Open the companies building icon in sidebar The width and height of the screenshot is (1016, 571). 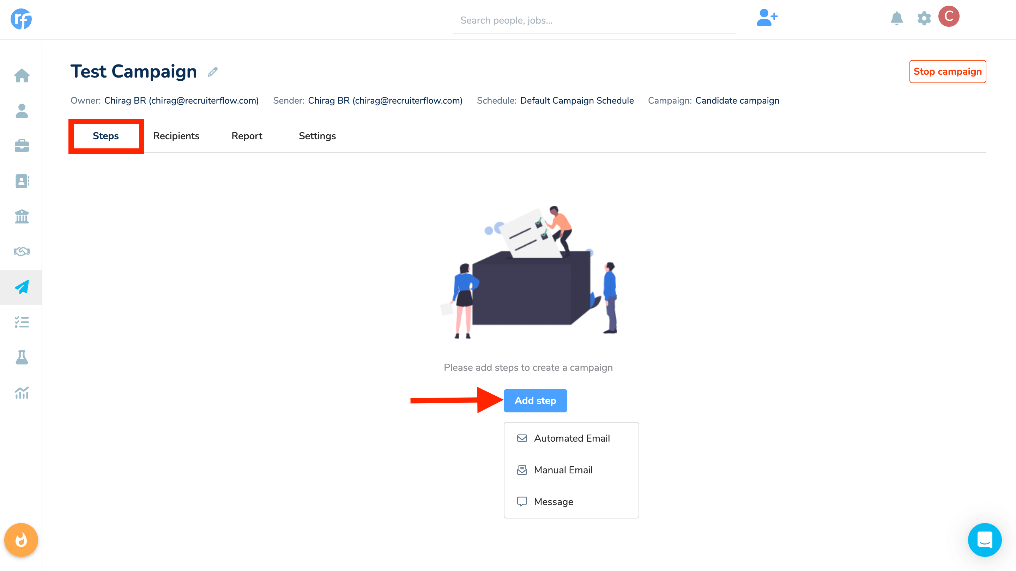point(22,216)
